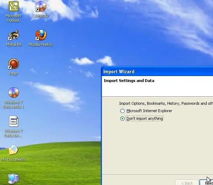The image size is (213, 185).
Task: Select the My Computer icon on the desktop
Action: [14, 179]
